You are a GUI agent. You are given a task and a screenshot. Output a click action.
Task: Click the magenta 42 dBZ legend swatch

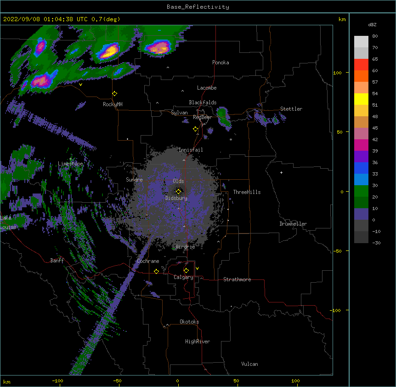coord(361,145)
